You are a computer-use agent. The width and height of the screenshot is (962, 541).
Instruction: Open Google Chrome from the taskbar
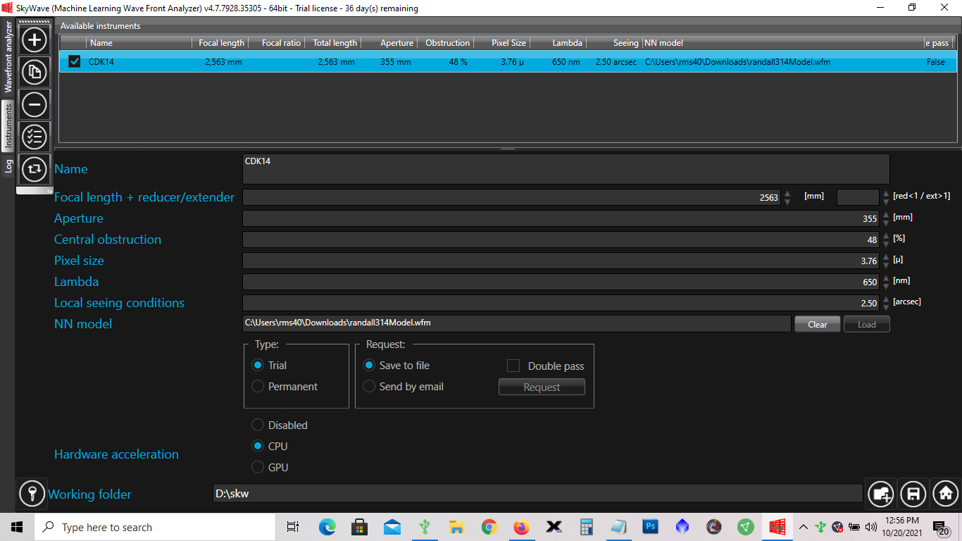(489, 527)
